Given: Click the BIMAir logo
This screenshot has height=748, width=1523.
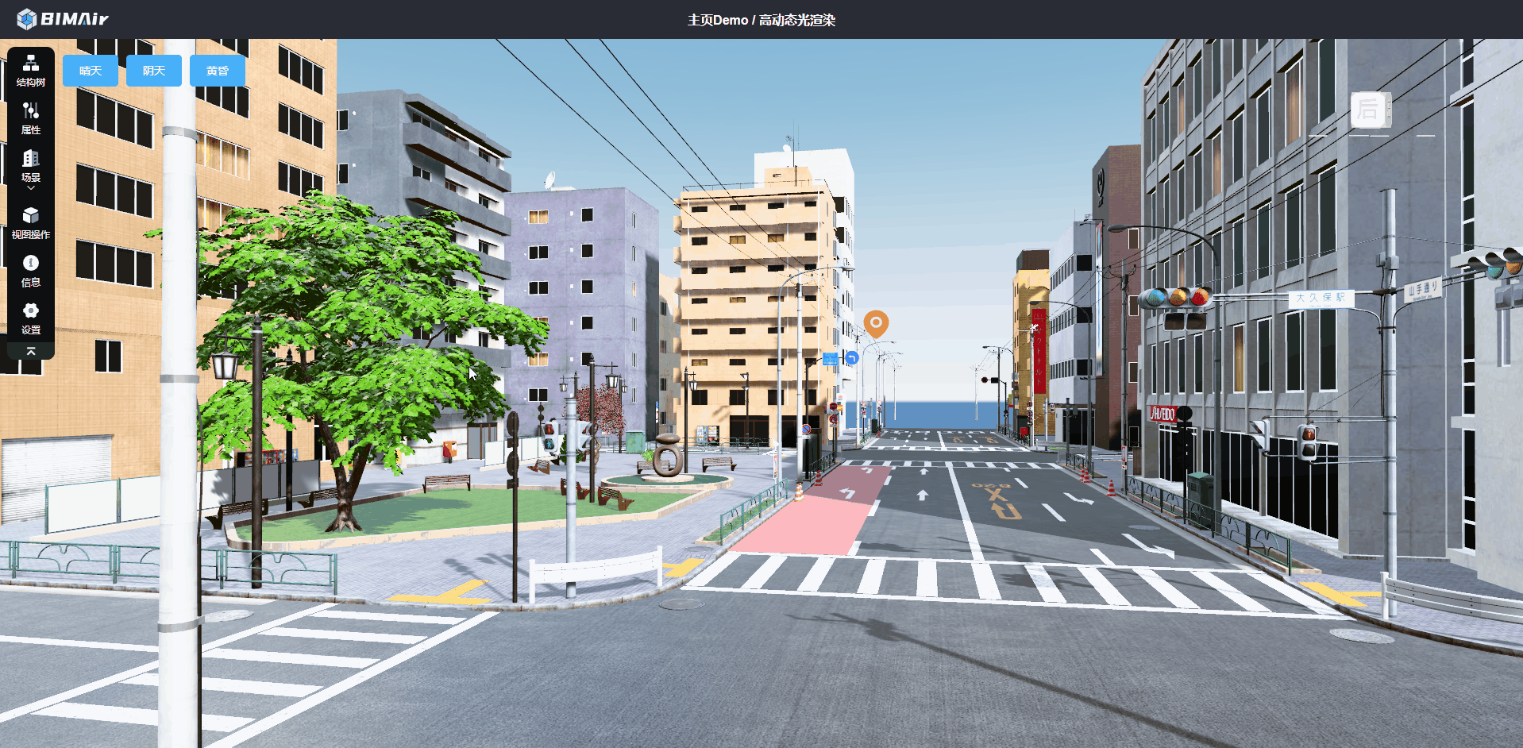Looking at the screenshot, I should coord(62,19).
